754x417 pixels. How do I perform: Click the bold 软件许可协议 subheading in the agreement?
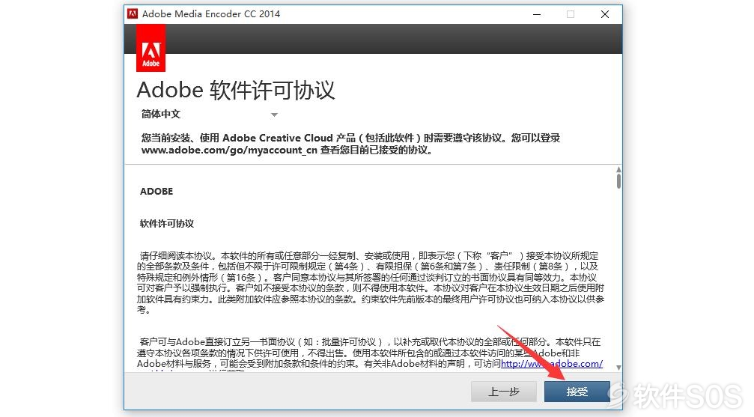tap(167, 224)
